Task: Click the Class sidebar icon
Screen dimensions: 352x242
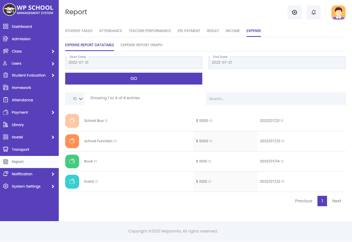Action: coord(6,51)
